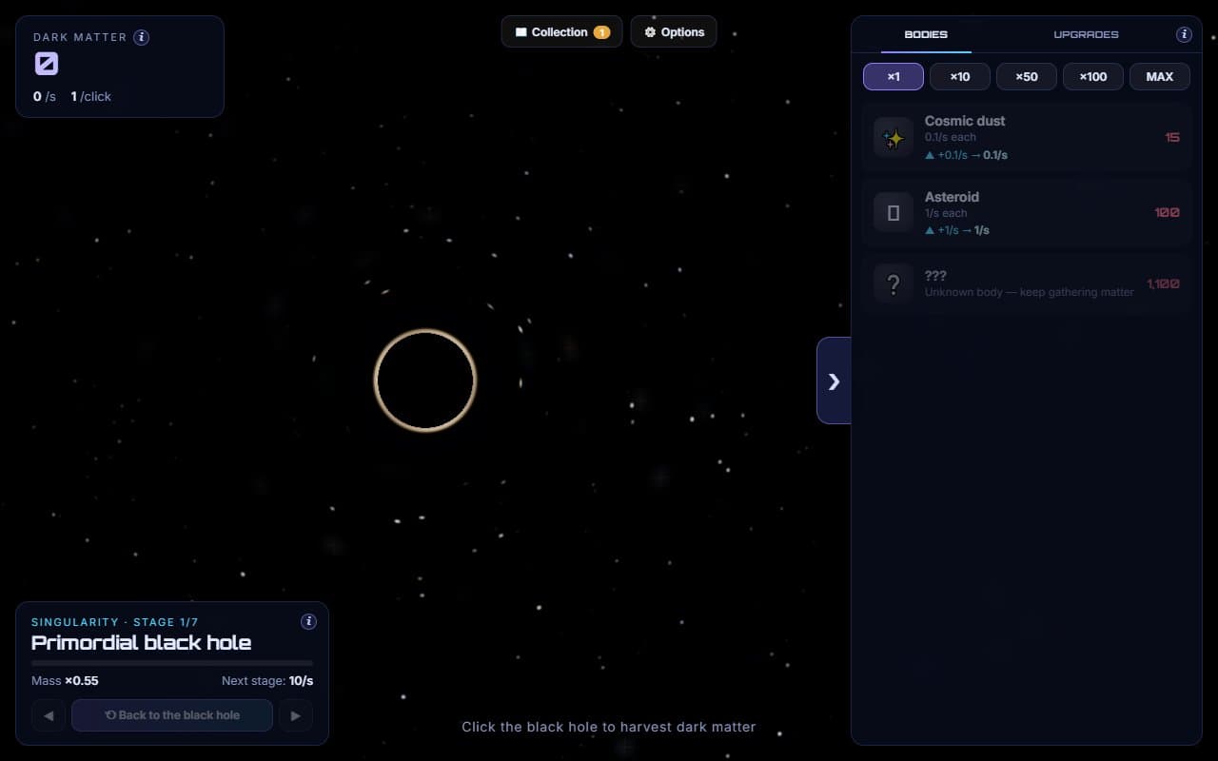The width and height of the screenshot is (1218, 761).
Task: Click the Collection notification badge
Action: tap(601, 32)
